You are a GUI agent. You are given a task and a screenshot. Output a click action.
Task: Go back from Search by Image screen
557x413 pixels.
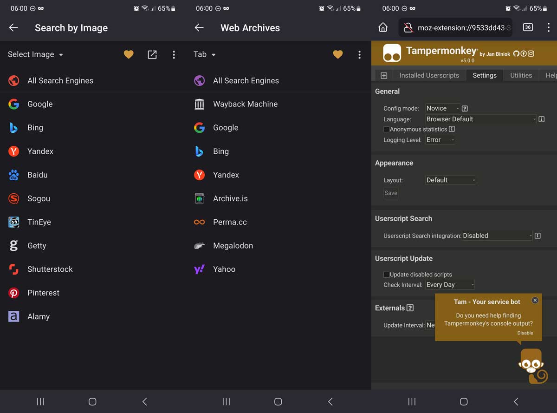pos(13,28)
